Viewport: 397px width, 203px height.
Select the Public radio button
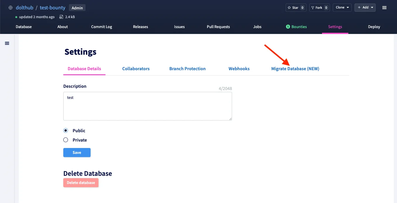66,131
